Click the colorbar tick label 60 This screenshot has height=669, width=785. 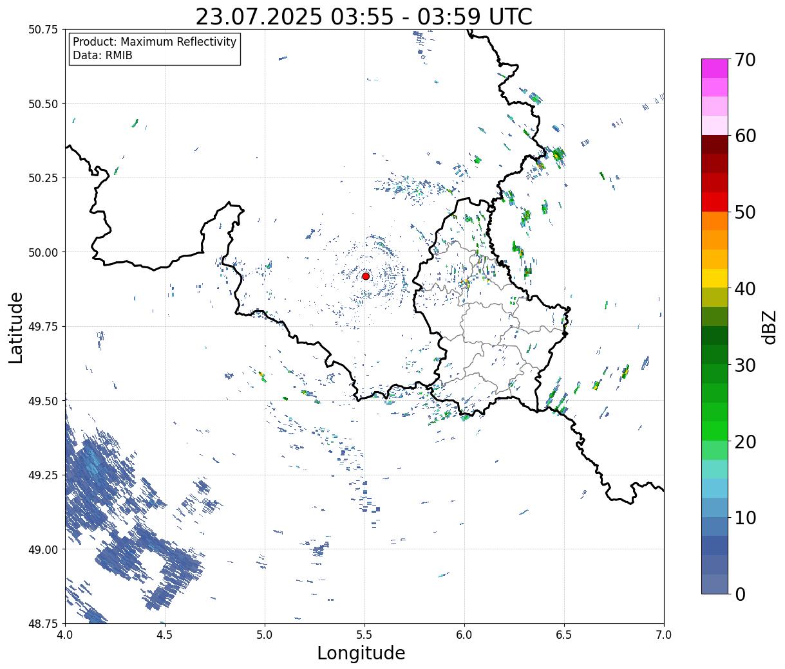point(746,136)
